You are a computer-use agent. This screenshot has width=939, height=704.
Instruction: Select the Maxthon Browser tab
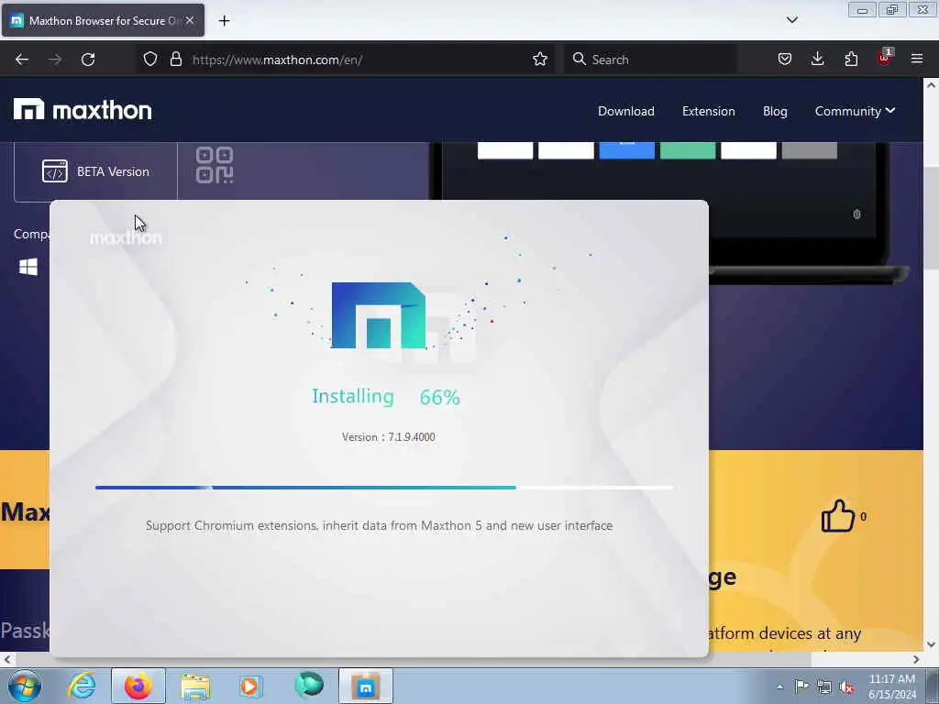point(103,20)
